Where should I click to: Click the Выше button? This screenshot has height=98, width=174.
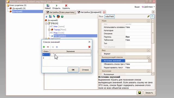tap(137, 7)
